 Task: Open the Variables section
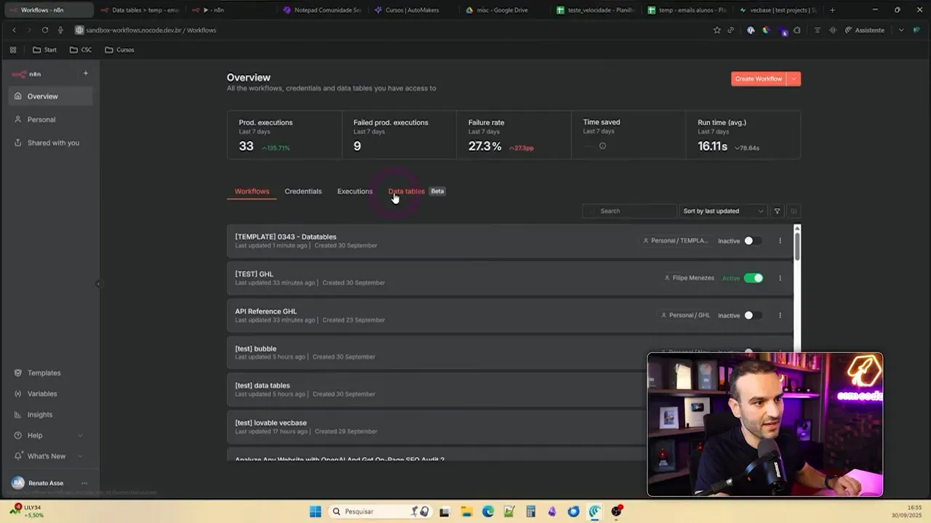click(42, 394)
